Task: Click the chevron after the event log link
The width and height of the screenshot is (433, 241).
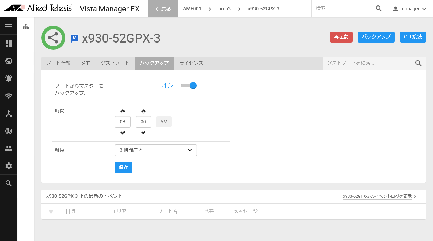Action: point(415,197)
